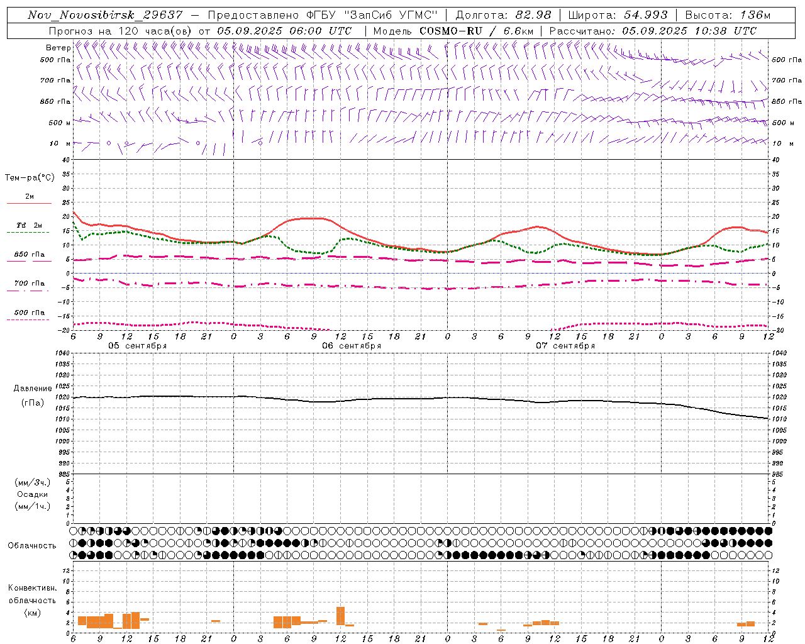Select the provider text ФГБУ "ЗапСиб УГМС"
This screenshot has width=805, height=644.
pos(373,15)
